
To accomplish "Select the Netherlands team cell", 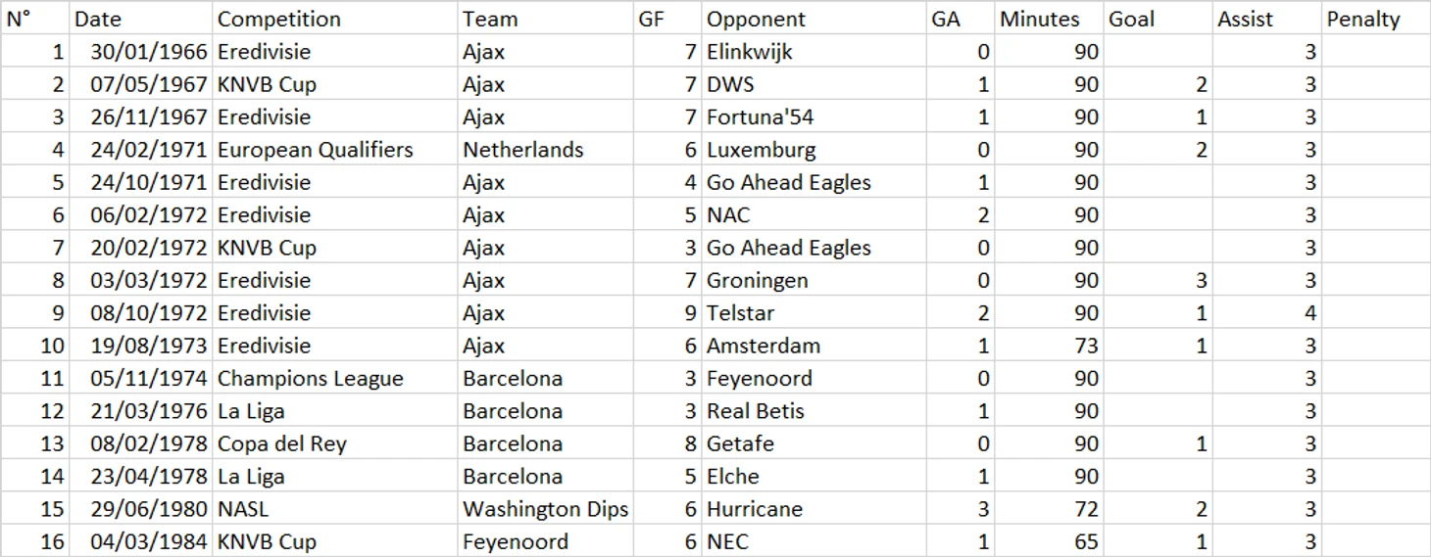I will coord(545,150).
